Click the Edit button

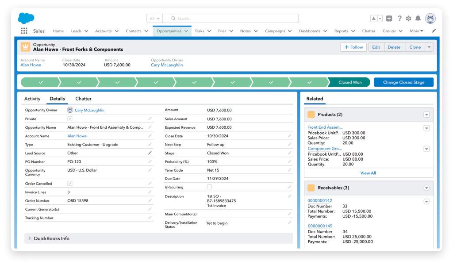pos(376,47)
